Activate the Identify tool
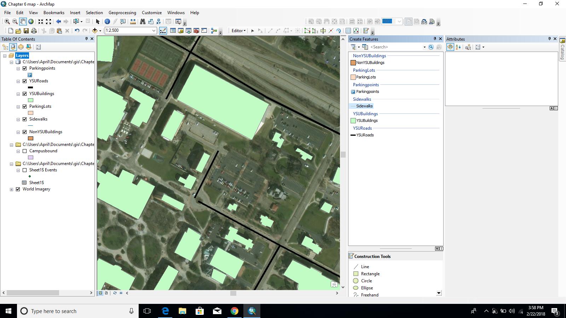Screen dimensions: 566x318 [x=107, y=22]
